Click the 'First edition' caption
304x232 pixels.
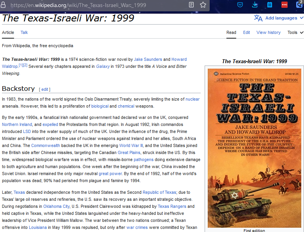[254, 230]
